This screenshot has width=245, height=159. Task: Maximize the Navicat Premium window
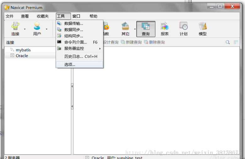[x=220, y=6]
